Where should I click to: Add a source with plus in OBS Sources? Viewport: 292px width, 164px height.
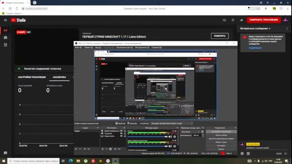point(102,149)
